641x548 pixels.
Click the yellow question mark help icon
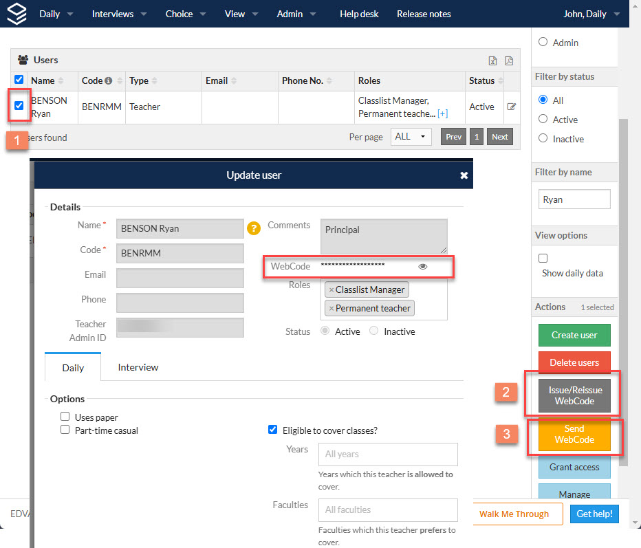[x=254, y=228]
